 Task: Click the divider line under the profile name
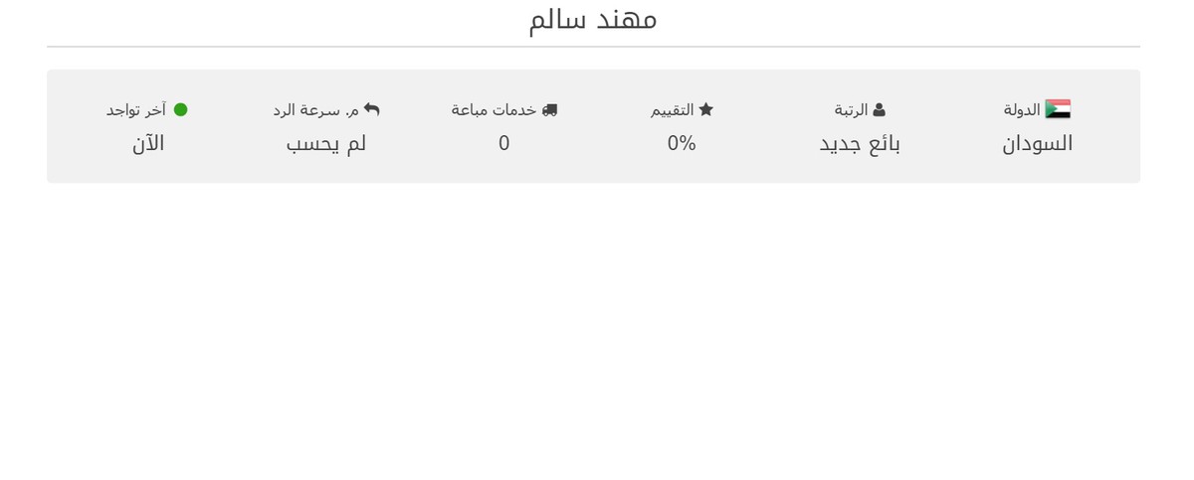pyautogui.click(x=593, y=47)
